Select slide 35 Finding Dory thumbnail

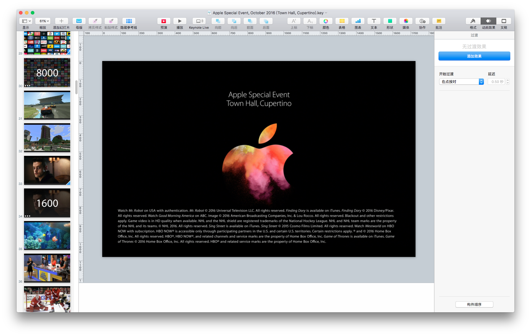pyautogui.click(x=47, y=236)
